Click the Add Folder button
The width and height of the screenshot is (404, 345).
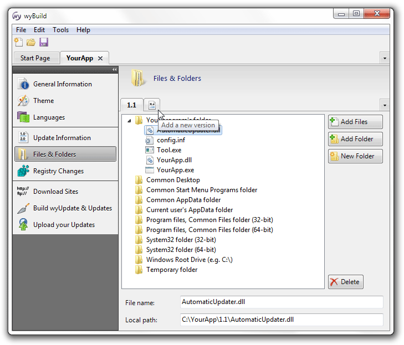(x=356, y=139)
